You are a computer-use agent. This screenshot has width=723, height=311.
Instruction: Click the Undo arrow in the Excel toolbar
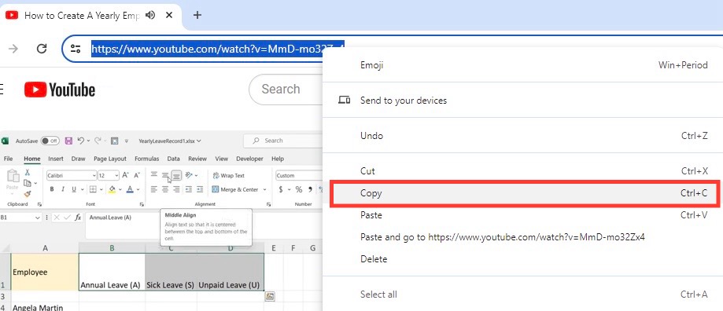pyautogui.click(x=81, y=141)
